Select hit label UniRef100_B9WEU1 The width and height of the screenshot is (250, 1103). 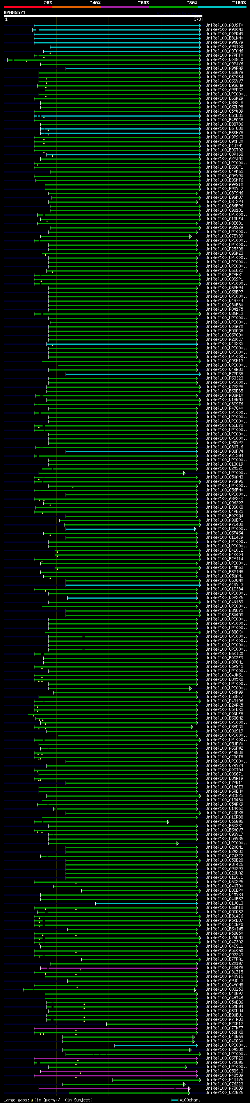224,1015
